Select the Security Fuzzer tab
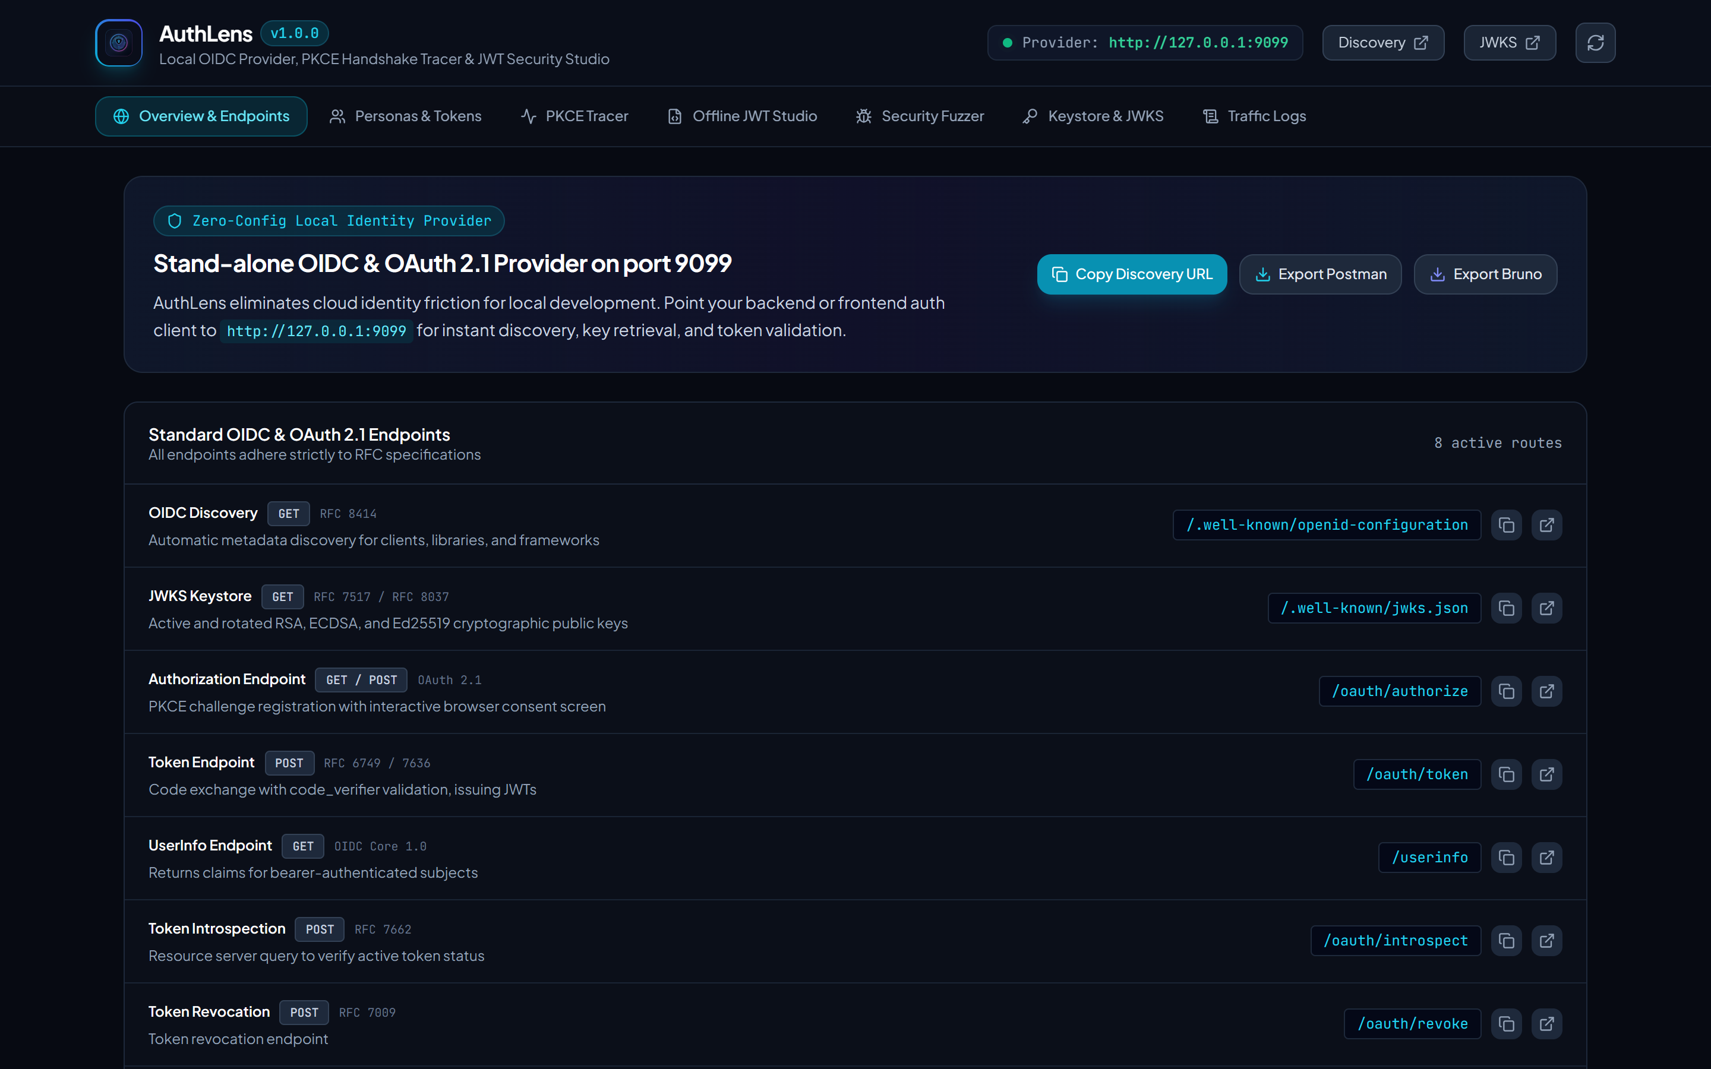The width and height of the screenshot is (1711, 1069). tap(919, 116)
